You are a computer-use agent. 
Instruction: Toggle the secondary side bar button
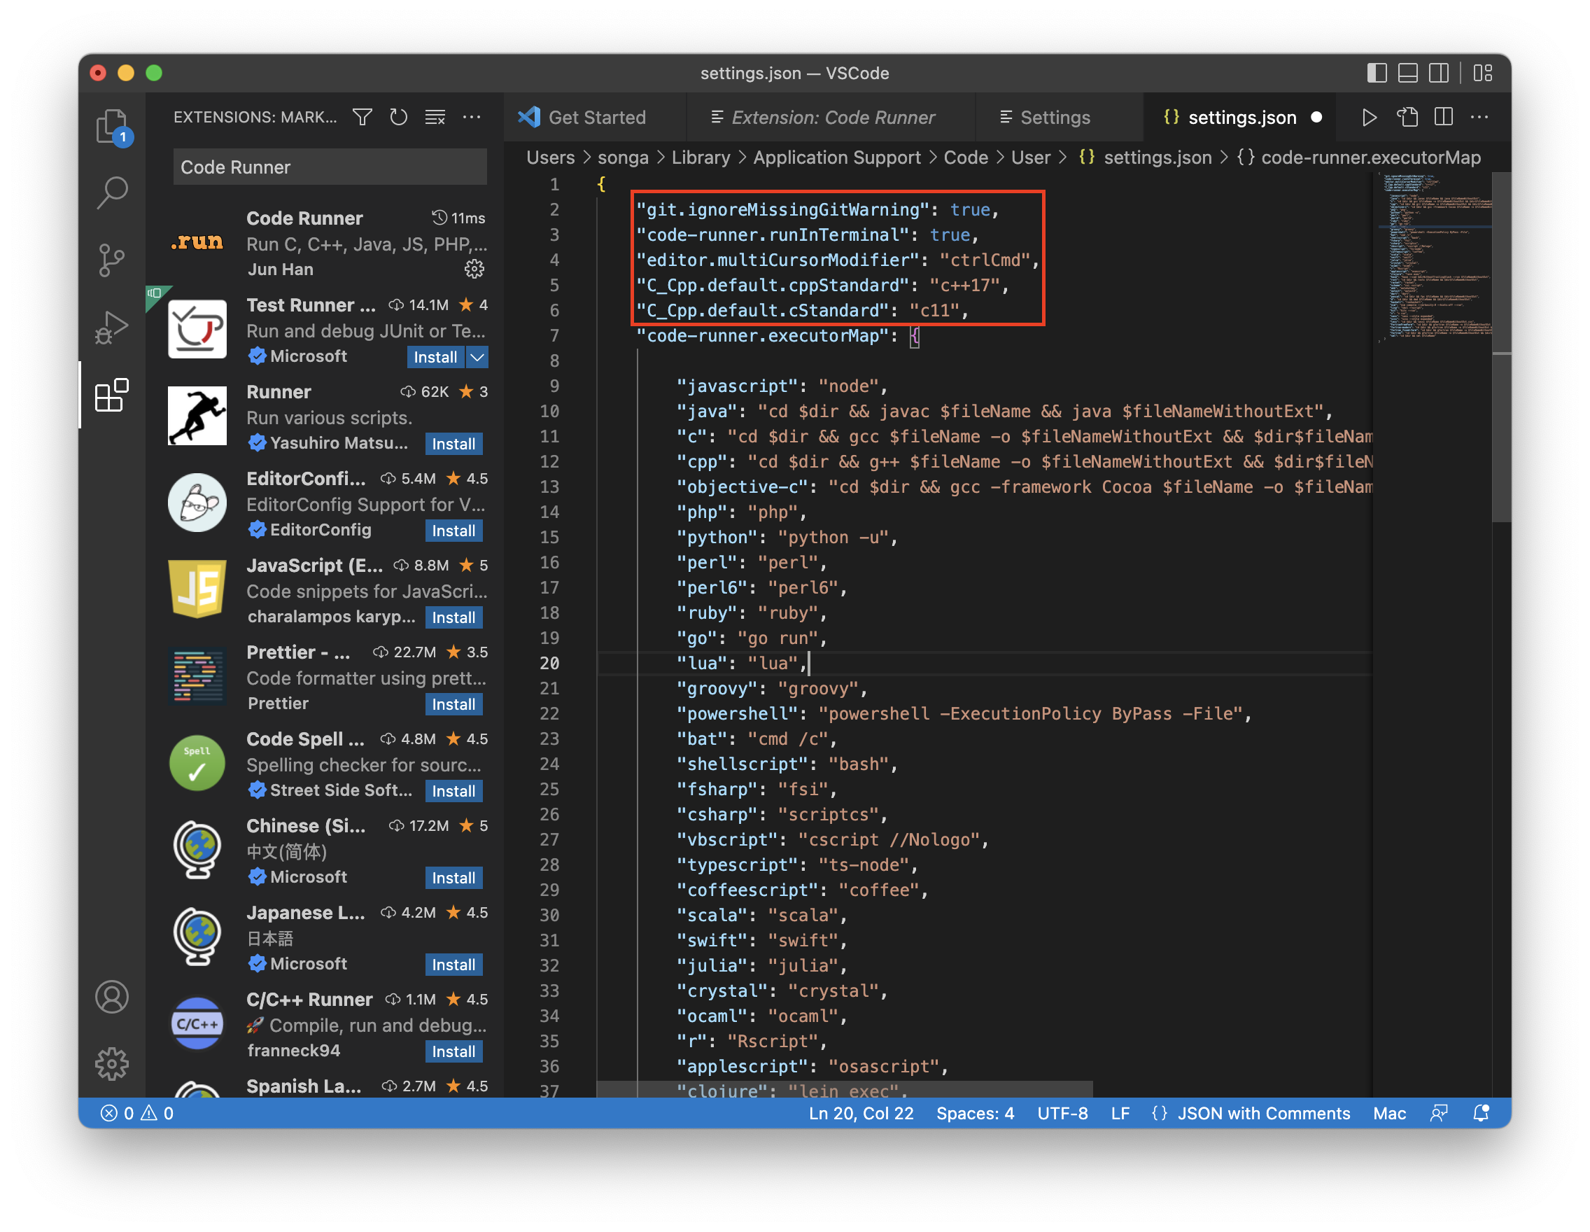tap(1439, 73)
